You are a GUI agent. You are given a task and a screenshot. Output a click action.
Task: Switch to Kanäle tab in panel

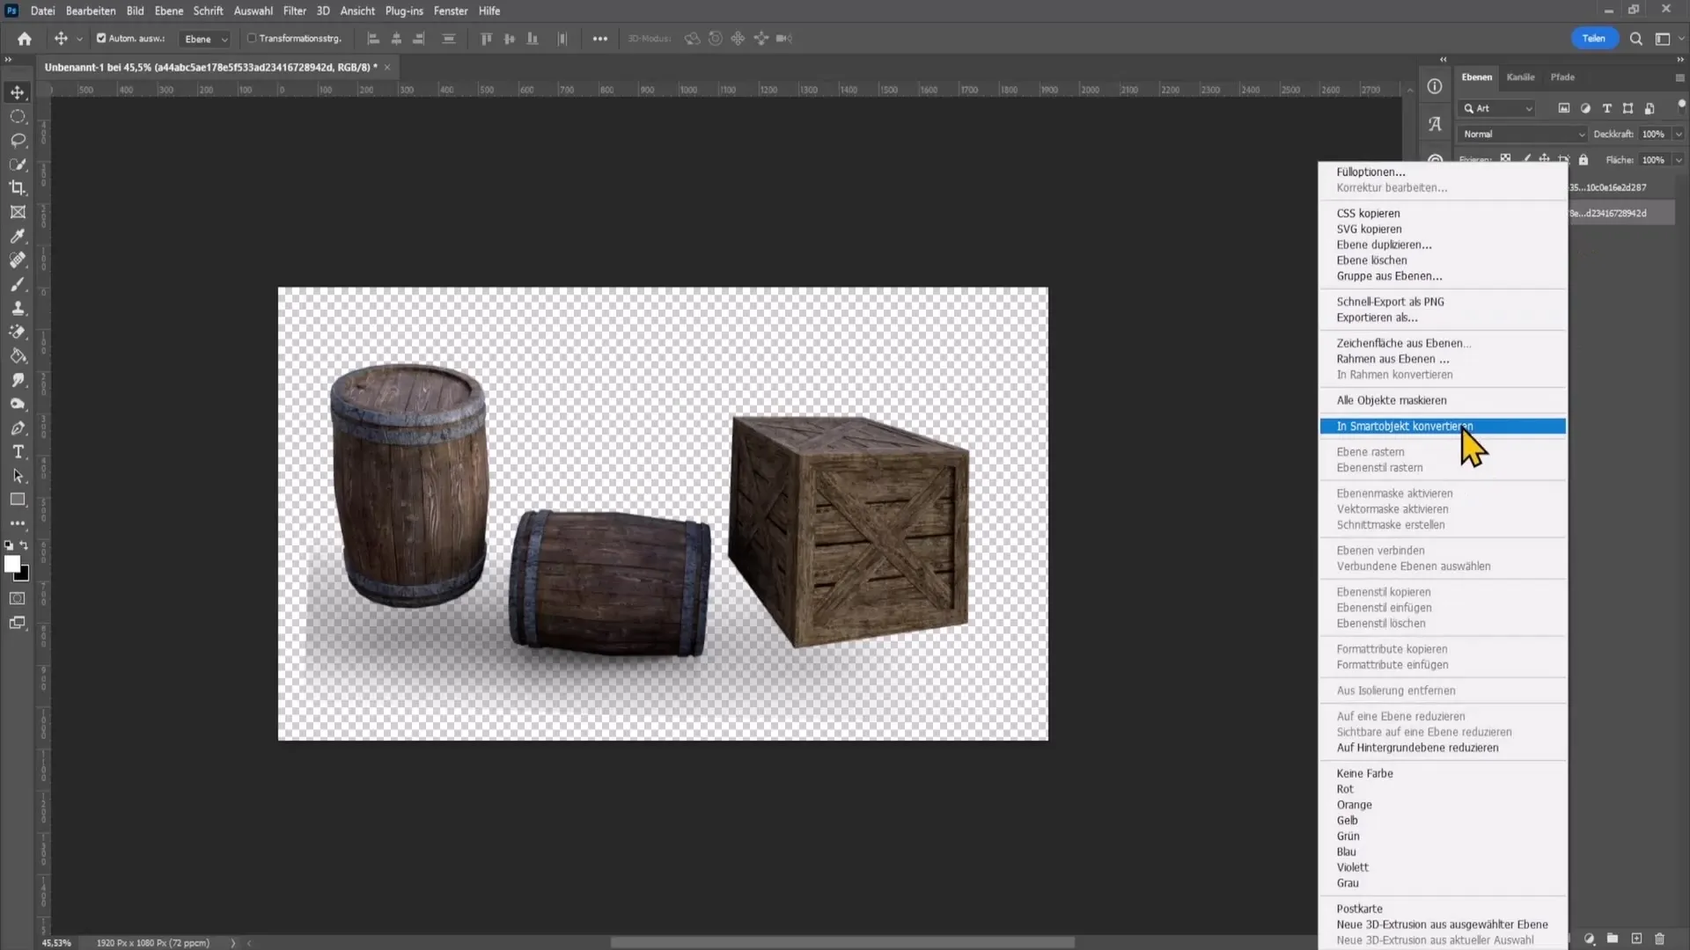pyautogui.click(x=1522, y=77)
